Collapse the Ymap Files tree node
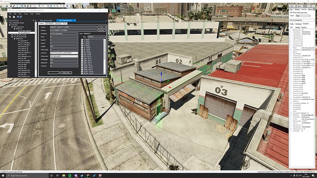Viewport: 317px width, 178px height. tap(10, 25)
